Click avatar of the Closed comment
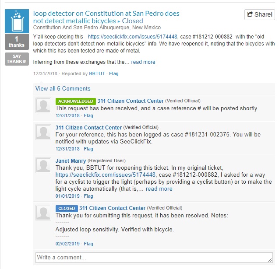The image size is (279, 269). 43,213
